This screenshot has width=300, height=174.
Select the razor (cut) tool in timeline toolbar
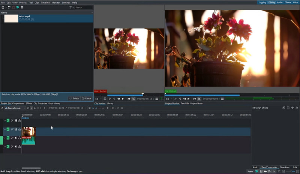[x=34, y=108]
